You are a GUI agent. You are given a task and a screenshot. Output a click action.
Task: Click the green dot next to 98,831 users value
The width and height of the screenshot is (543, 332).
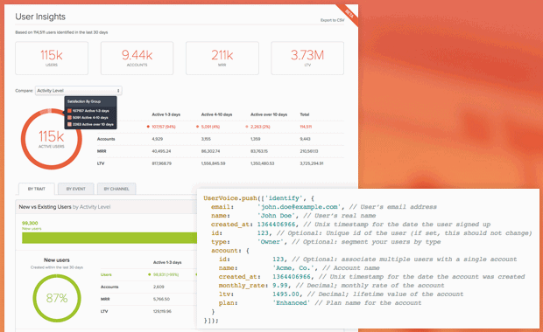tap(149, 274)
